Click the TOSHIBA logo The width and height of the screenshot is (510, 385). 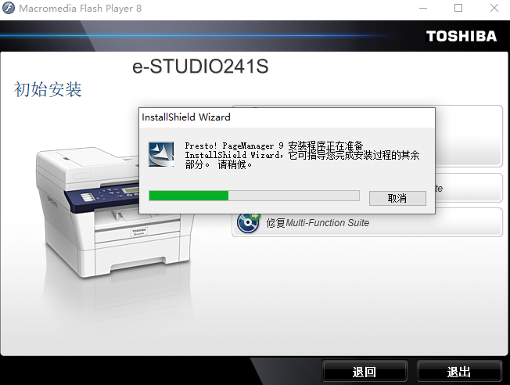[462, 36]
